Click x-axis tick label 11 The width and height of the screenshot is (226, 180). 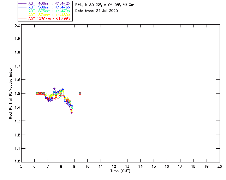click(x=101, y=166)
